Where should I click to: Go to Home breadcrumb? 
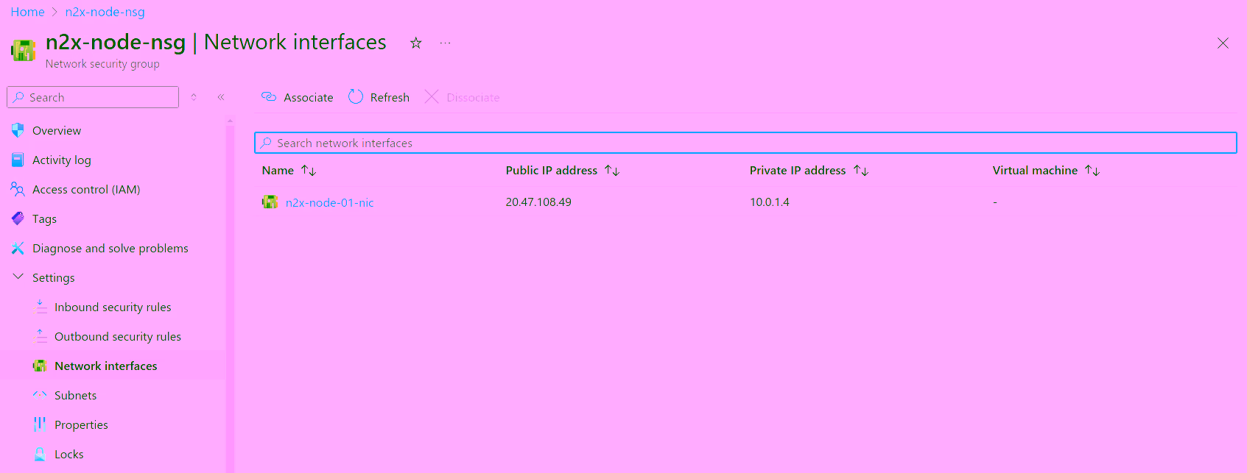[27, 12]
